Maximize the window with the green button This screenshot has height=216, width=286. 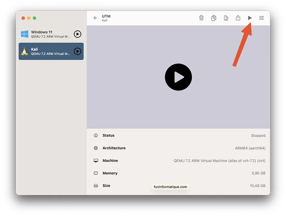(x=34, y=18)
